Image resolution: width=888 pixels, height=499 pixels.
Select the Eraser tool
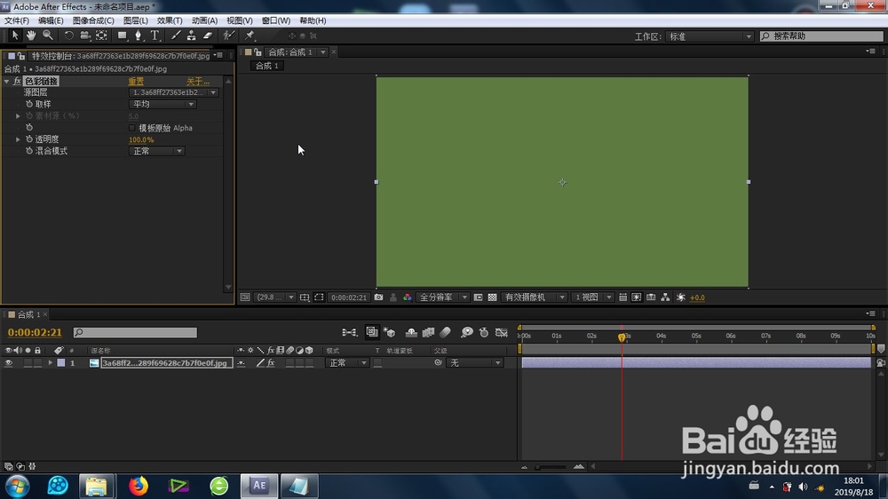208,36
